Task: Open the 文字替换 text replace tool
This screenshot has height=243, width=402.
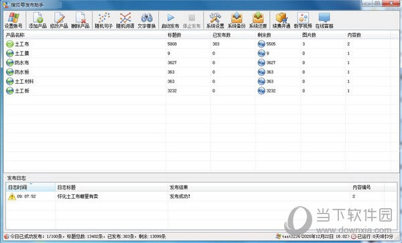Action: [x=147, y=20]
